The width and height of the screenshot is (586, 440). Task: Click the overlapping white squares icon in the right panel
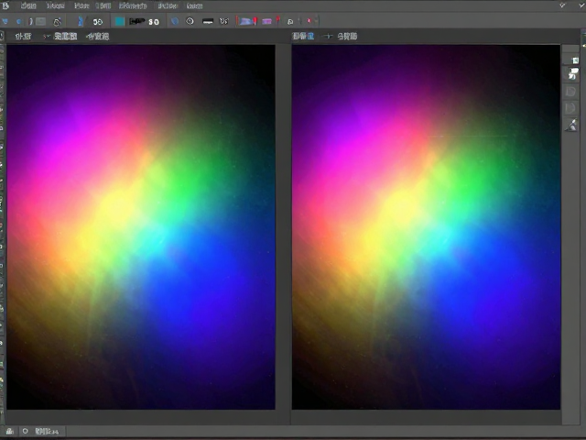572,73
